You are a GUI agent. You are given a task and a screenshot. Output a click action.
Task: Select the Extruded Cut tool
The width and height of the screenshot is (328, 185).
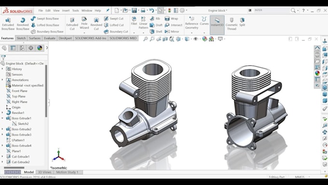(72, 24)
